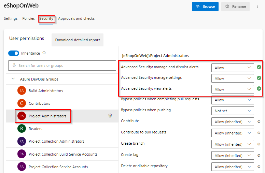The image size is (265, 173).
Task: Click the eShopOnWeb repository title
Action: coord(21,5)
